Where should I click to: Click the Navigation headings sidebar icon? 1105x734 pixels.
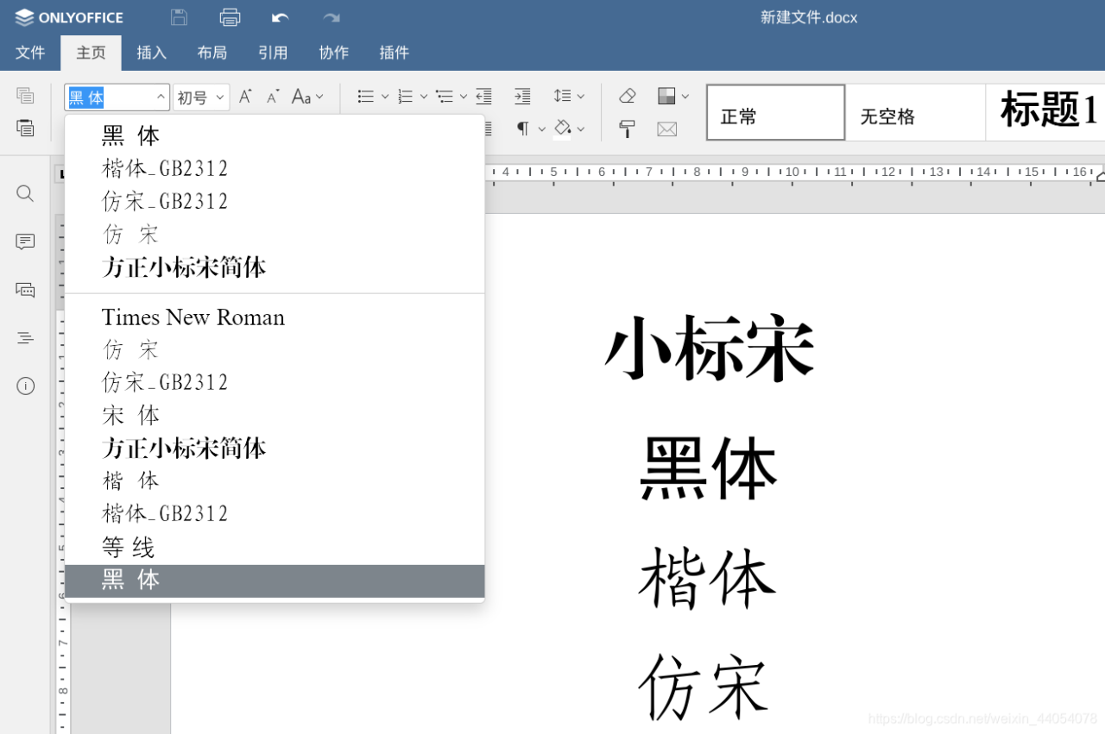[24, 337]
